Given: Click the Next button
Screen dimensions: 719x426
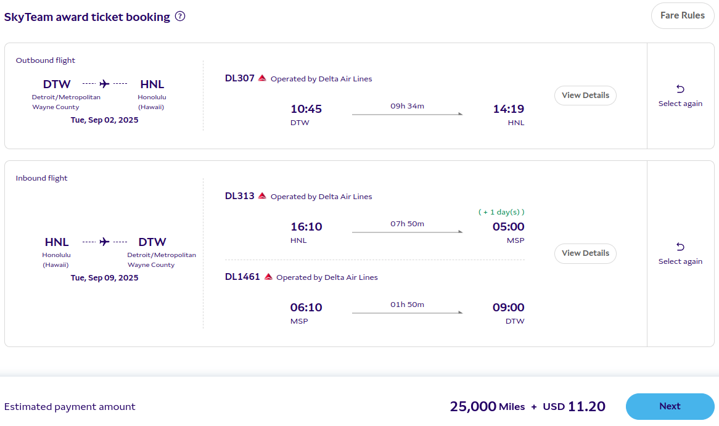Looking at the screenshot, I should [x=670, y=406].
